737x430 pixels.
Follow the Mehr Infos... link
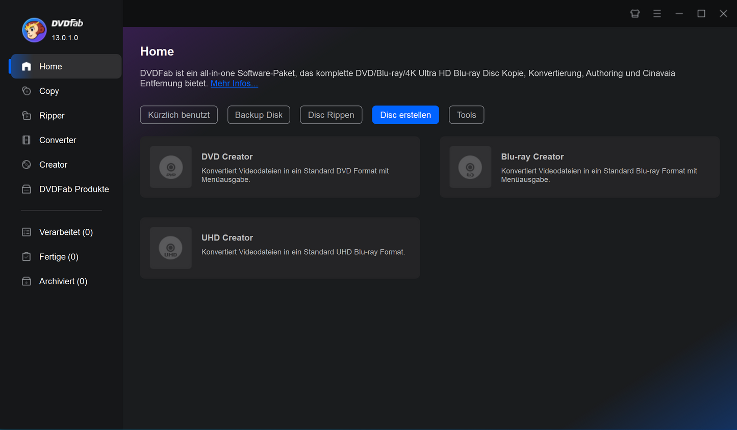tap(234, 84)
